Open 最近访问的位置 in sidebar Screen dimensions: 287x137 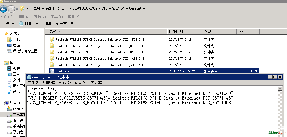25,51
